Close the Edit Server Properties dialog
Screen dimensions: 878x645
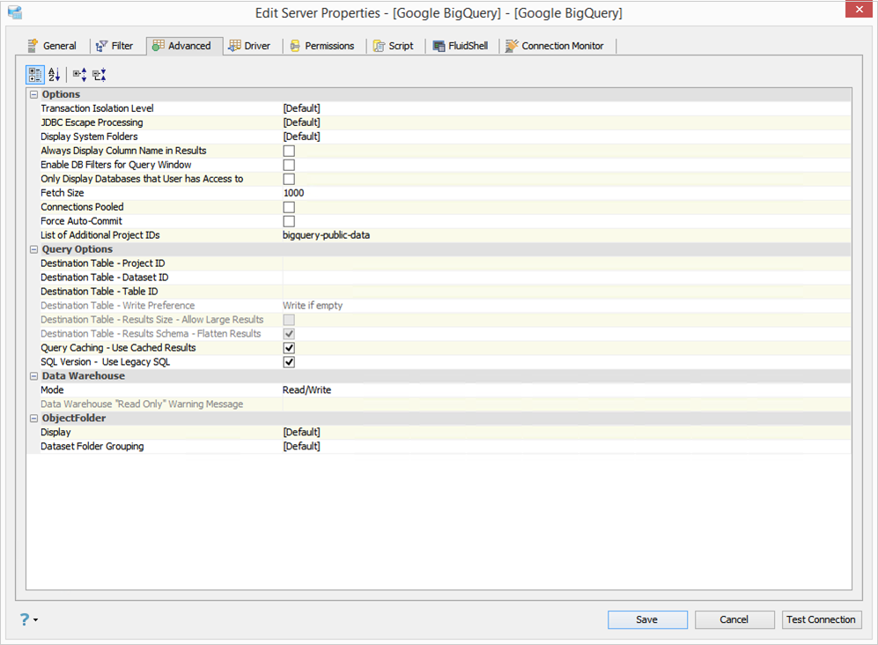859,10
